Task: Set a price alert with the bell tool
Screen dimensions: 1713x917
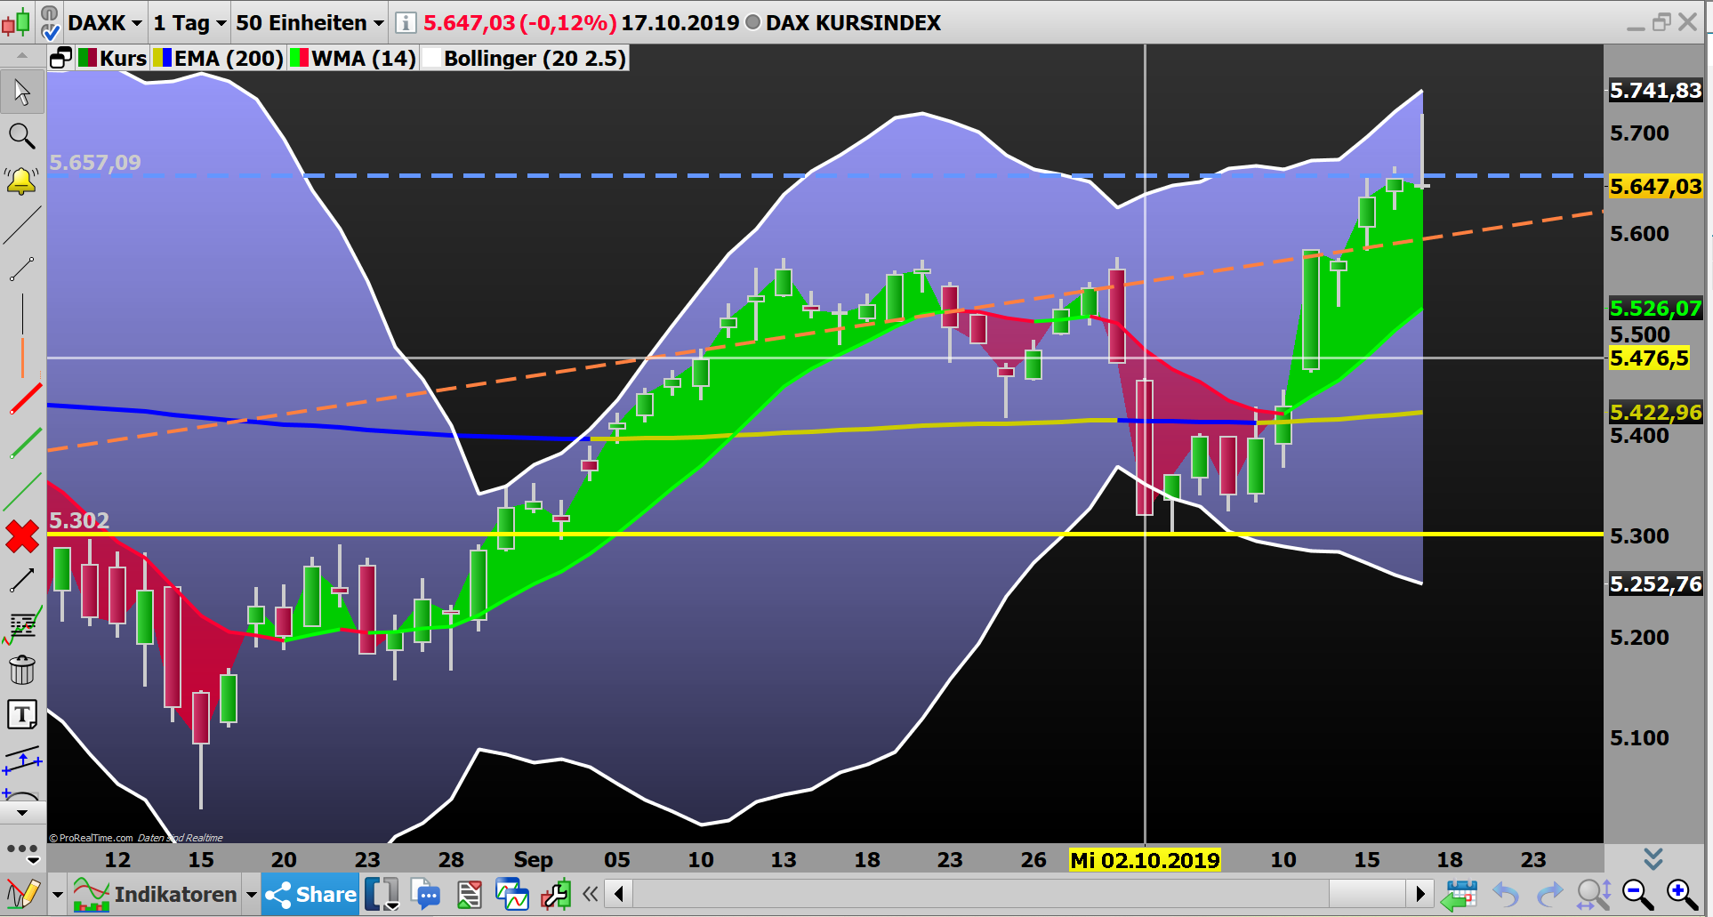Action: 22,181
